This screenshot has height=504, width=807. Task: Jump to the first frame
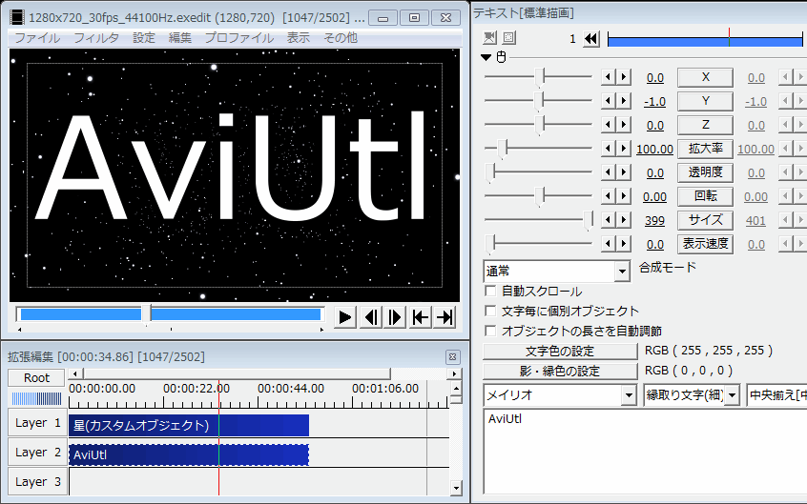tap(420, 317)
